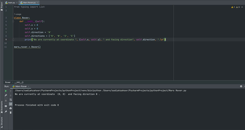245x130 pixels.
Task: Click 'We are currently at coordinate' output
Action: 57,94
